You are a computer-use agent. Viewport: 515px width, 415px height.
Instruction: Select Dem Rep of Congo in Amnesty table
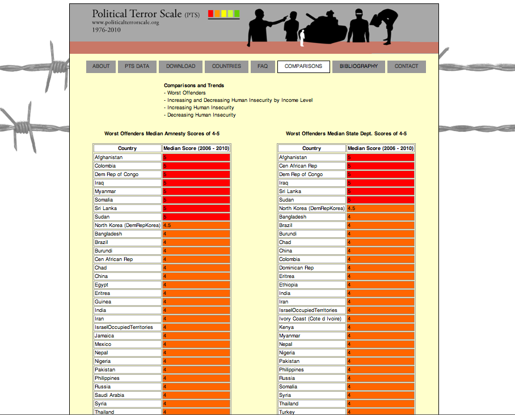[x=128, y=174]
